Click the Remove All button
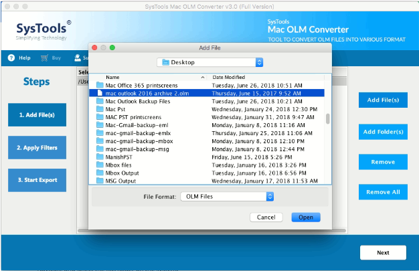 click(383, 192)
